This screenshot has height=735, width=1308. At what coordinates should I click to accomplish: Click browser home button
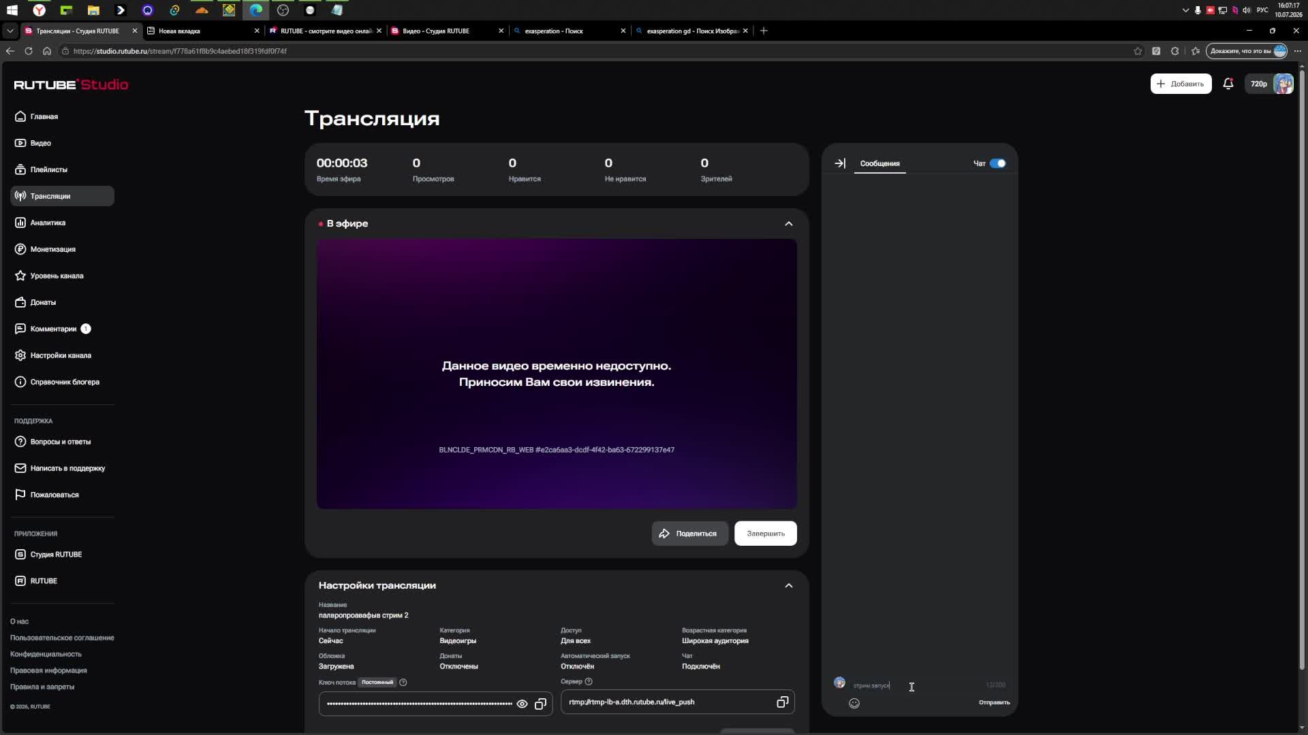pos(47,51)
